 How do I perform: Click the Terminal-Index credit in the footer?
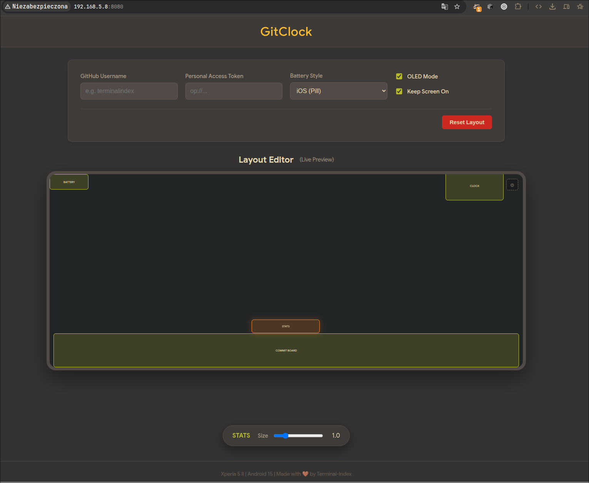334,474
